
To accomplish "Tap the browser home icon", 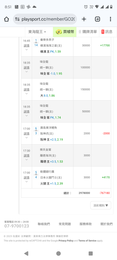I will [6, 19].
